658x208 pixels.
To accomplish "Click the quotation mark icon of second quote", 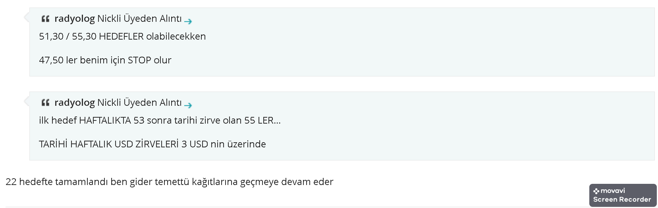I will 45,103.
